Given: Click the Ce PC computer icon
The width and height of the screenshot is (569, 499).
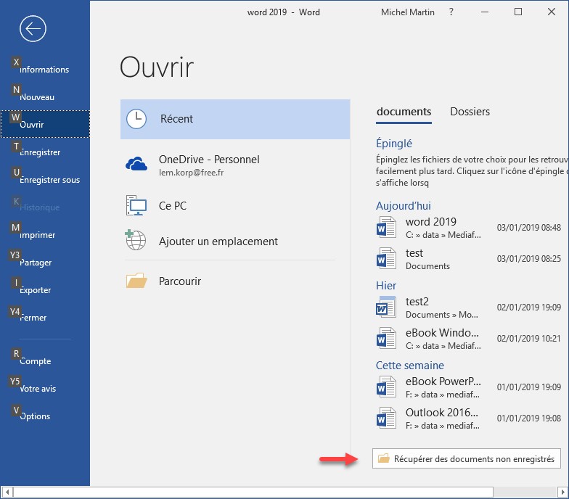Looking at the screenshot, I should tap(136, 206).
